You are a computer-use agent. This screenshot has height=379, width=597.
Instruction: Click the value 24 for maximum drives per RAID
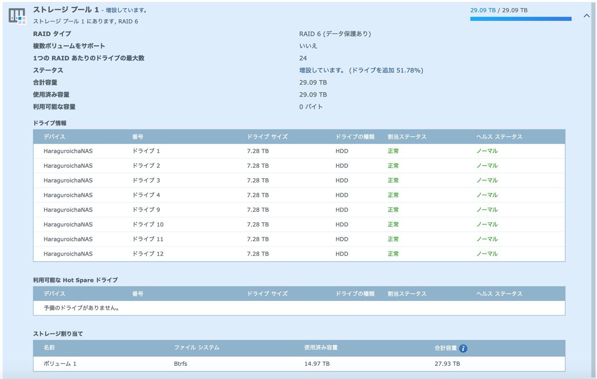(303, 58)
